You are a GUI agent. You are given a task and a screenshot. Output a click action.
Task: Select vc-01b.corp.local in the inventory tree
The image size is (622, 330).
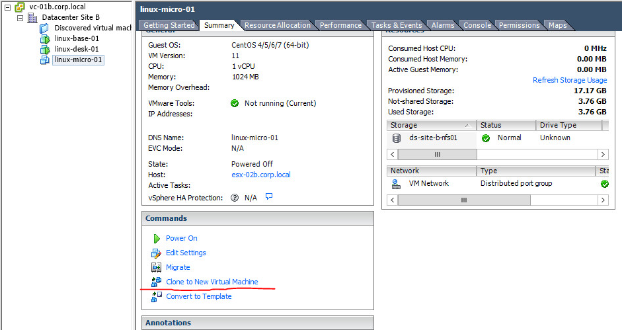(x=58, y=7)
